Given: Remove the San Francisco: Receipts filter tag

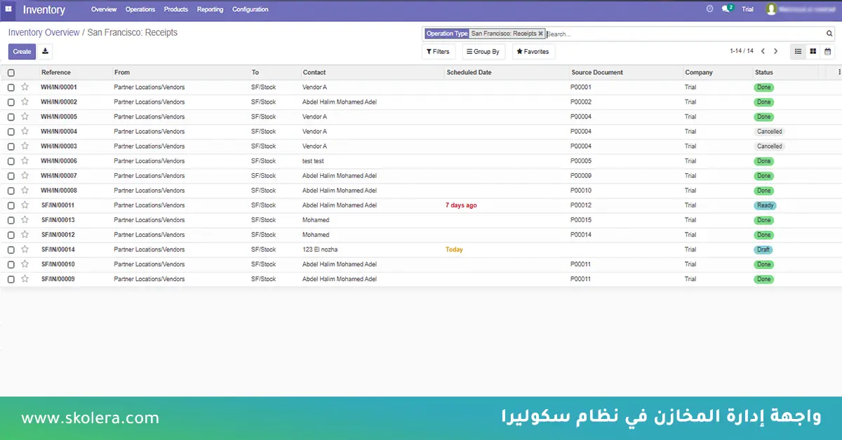Looking at the screenshot, I should point(540,34).
